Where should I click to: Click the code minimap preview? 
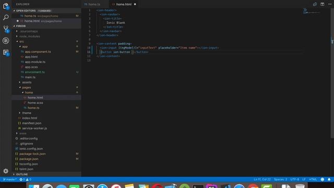(311, 11)
